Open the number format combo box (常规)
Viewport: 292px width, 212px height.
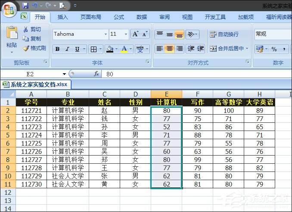point(273,34)
